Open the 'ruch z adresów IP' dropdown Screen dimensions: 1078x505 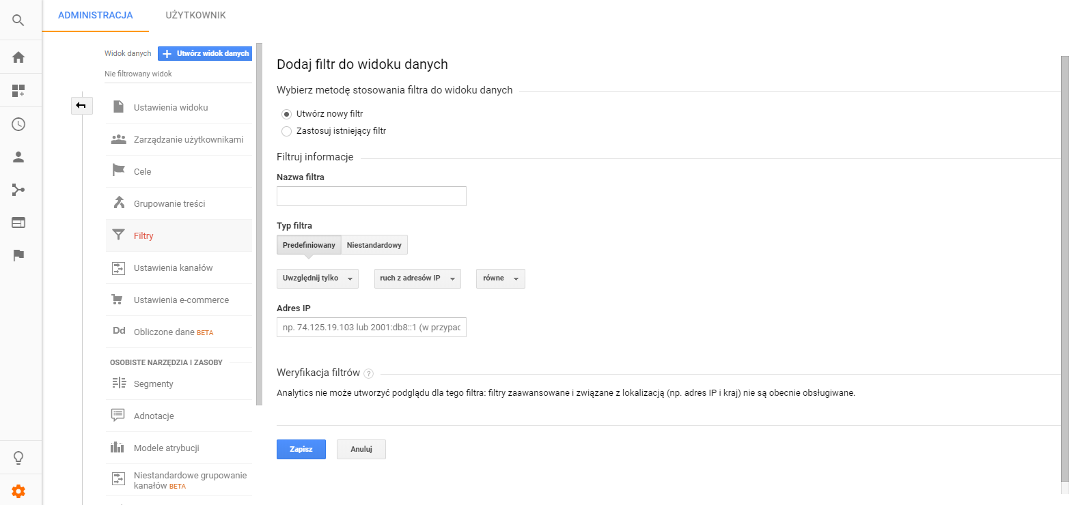[417, 278]
